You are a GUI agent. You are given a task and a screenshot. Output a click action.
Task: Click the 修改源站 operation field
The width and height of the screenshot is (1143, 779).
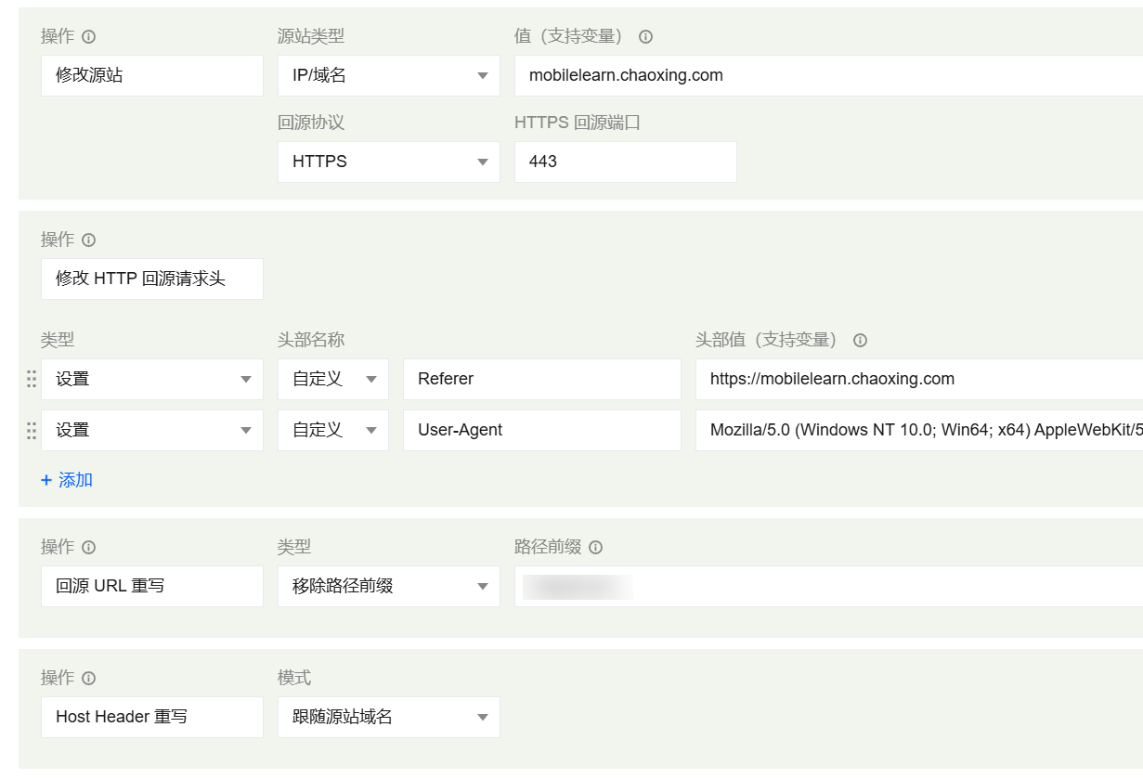click(151, 76)
